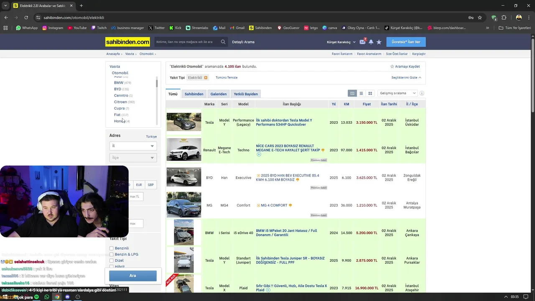The height and width of the screenshot is (301, 535).
Task: Collapse selections with Seçtiklerimi Gizle
Action: tap(406, 78)
